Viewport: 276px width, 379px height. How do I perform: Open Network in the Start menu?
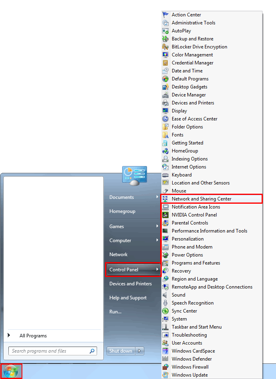point(119,254)
